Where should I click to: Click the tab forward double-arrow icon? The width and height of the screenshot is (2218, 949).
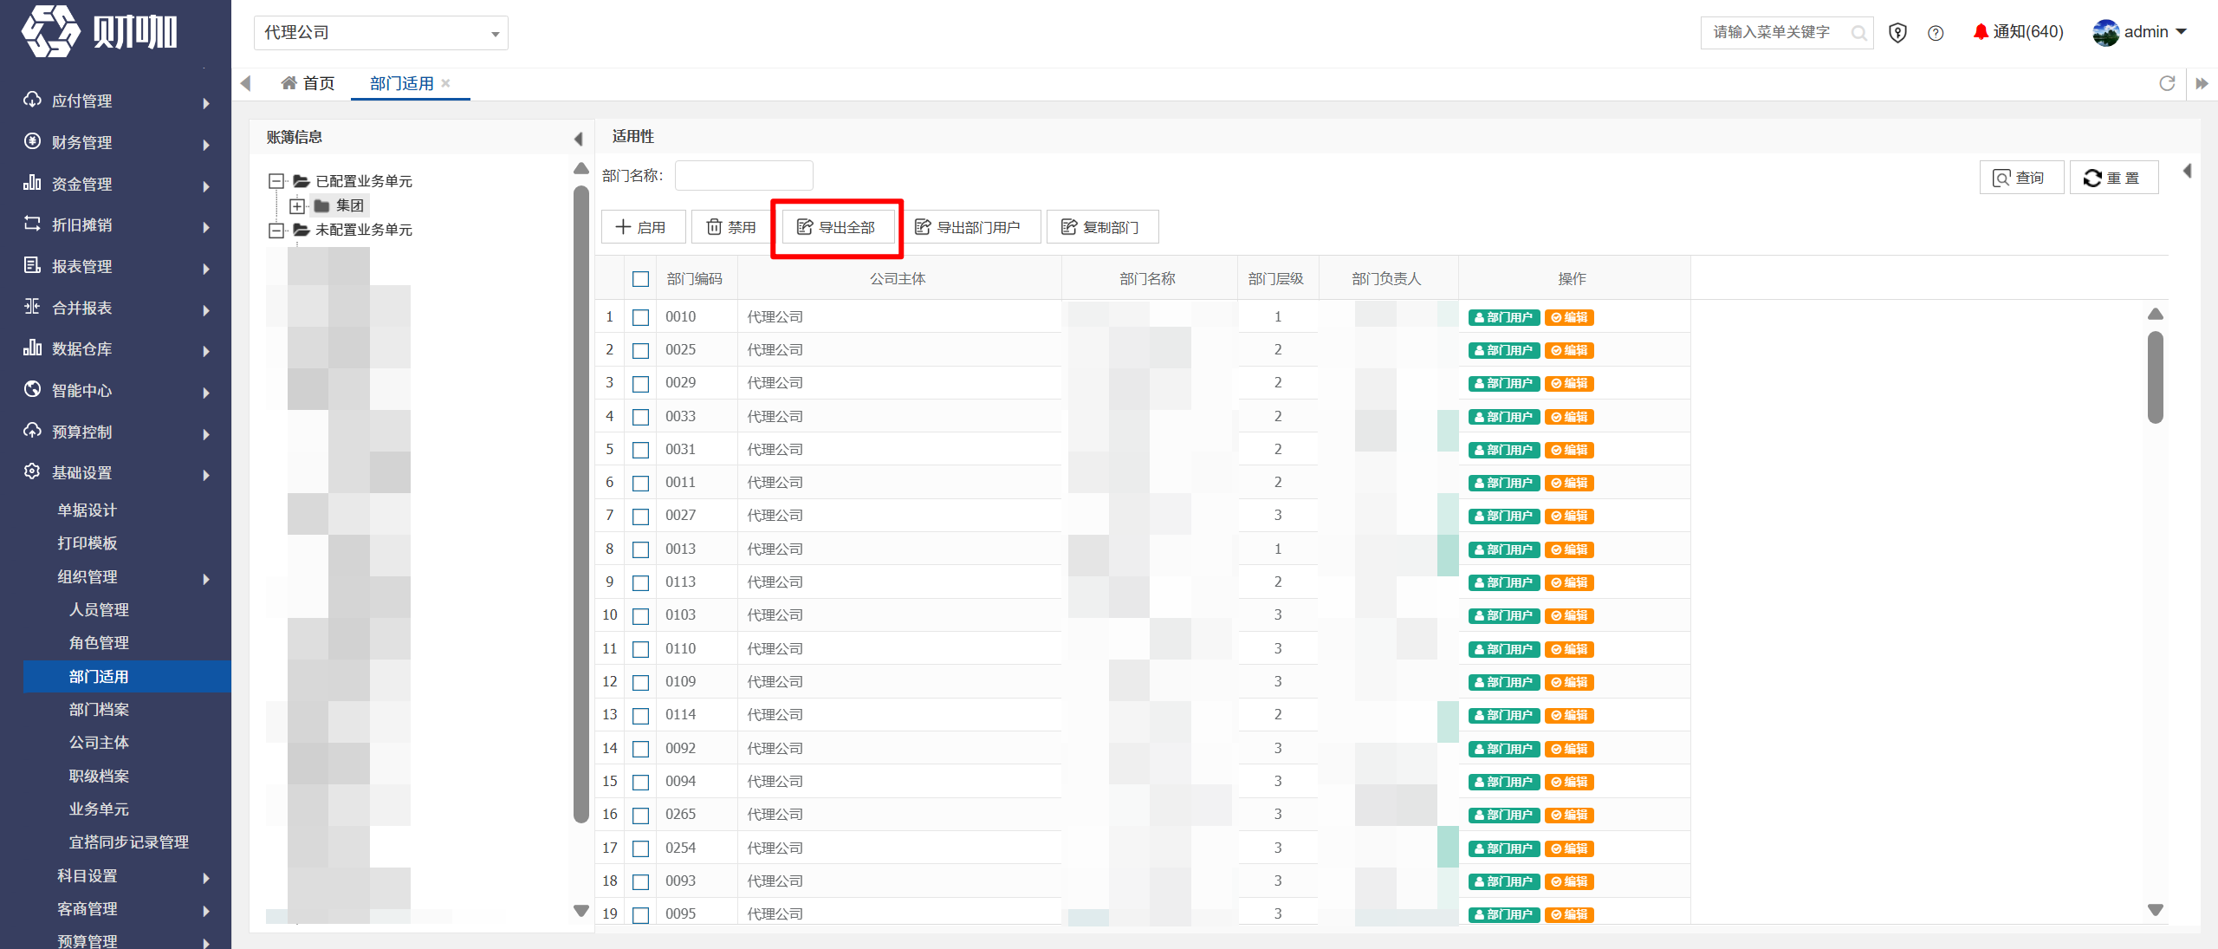(2202, 84)
